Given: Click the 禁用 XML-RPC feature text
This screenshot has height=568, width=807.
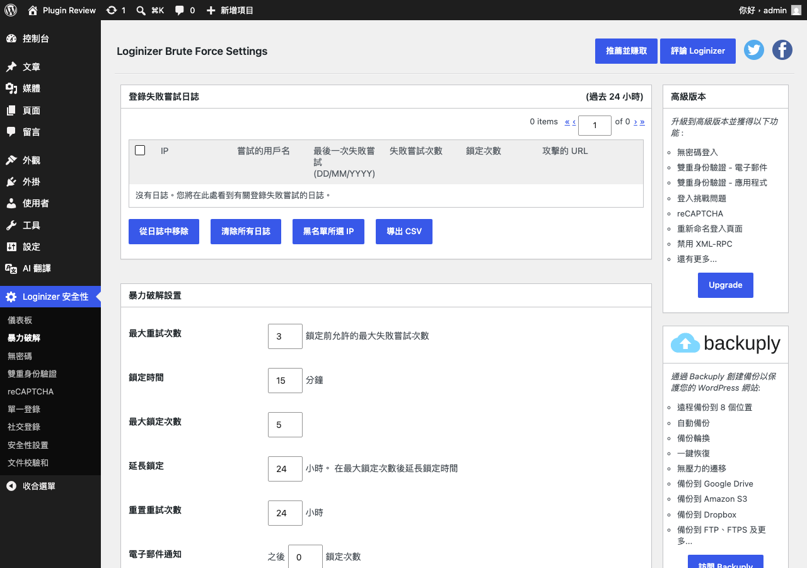Looking at the screenshot, I should [705, 244].
